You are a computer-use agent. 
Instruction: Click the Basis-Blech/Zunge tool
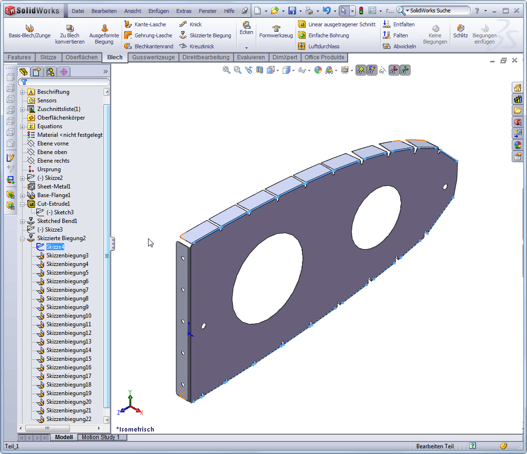pos(29,32)
